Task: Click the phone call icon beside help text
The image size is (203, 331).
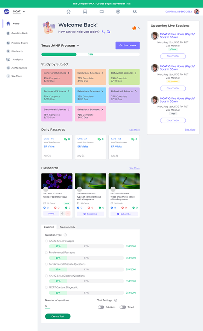Action: pyautogui.click(x=103, y=32)
